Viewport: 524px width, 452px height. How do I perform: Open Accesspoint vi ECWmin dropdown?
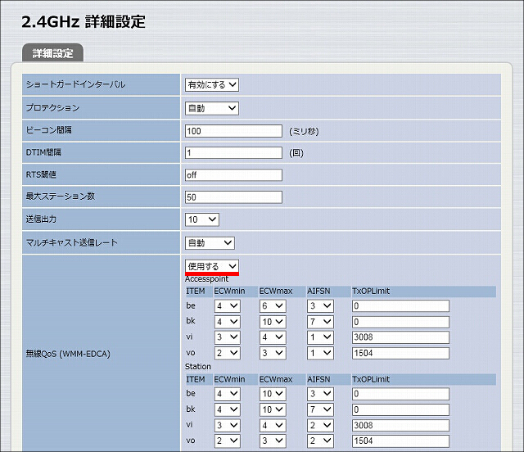coord(228,337)
